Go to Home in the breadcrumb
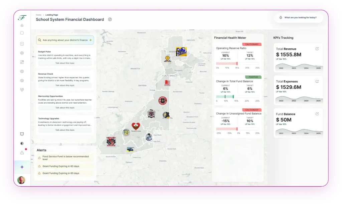Viewport: 342px width, 204px height. pyautogui.click(x=38, y=15)
